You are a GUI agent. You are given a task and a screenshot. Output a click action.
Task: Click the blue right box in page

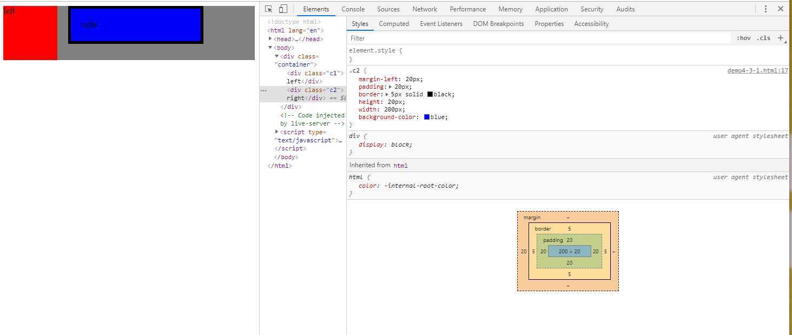[136, 25]
